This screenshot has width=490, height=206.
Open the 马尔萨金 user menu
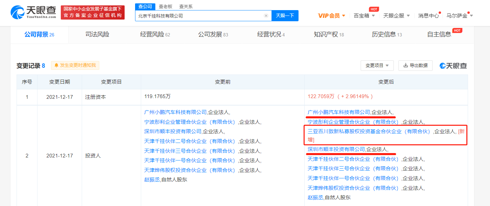tap(460, 16)
